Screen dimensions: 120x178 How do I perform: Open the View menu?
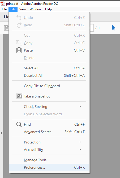[x=23, y=9]
